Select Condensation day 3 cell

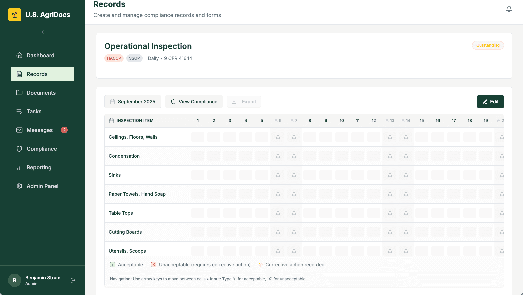pyautogui.click(x=230, y=156)
